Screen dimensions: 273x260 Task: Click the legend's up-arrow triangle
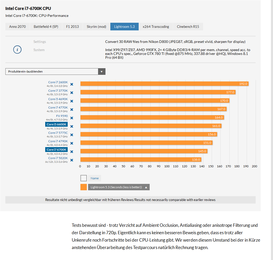[146, 187]
